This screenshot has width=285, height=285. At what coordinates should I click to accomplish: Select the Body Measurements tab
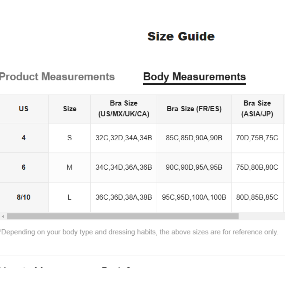(x=194, y=77)
